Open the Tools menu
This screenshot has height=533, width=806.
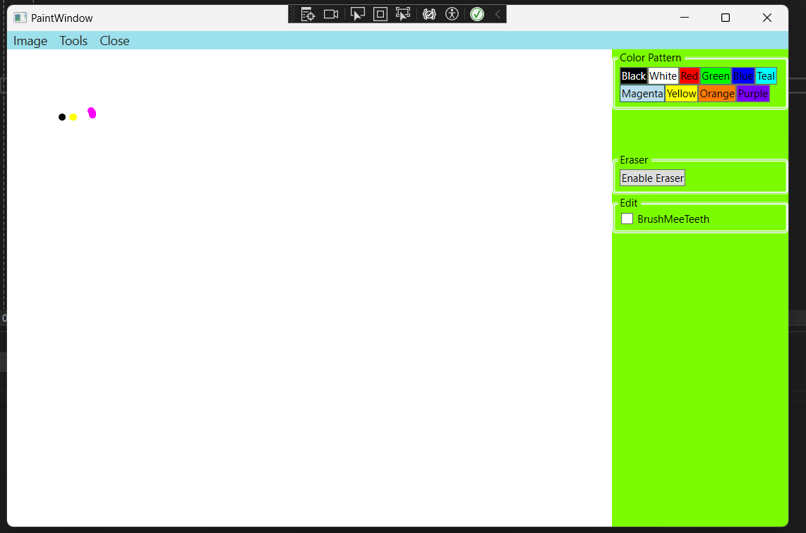[73, 41]
